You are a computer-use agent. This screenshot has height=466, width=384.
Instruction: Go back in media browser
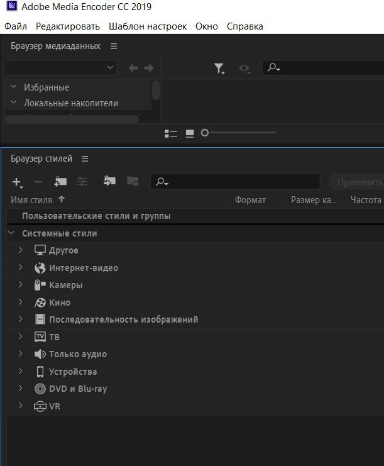coord(133,68)
